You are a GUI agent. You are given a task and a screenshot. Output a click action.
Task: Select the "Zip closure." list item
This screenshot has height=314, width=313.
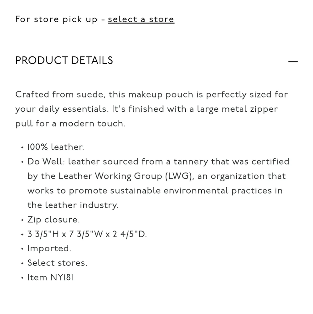(x=54, y=220)
